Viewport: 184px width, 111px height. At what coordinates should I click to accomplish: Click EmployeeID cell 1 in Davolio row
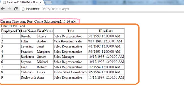point(10,36)
